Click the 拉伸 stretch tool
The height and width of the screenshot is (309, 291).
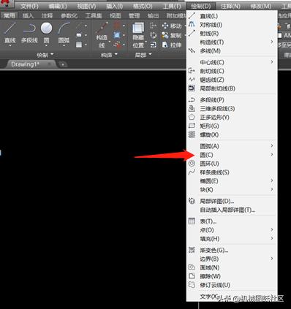(172, 45)
